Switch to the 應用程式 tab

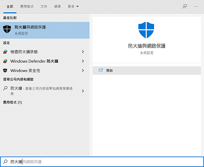click(x=27, y=6)
